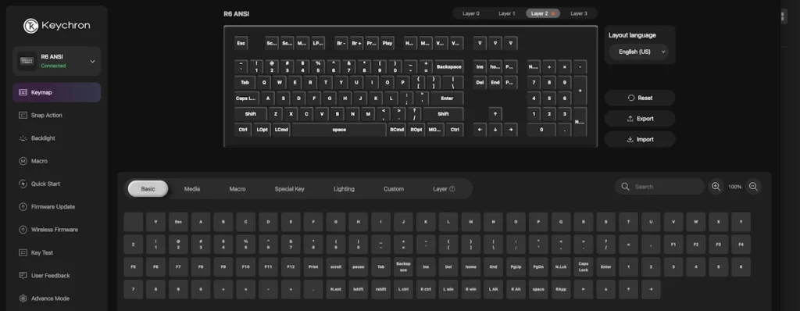This screenshot has height=311, width=800.
Task: Select Keymap in the sidebar
Action: 56,92
